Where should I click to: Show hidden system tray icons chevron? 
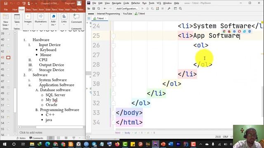click(201, 144)
